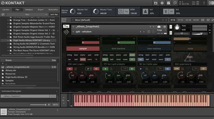214x119 pixels.
Task: Toggle minimized view window icon
Action: click(x=175, y=3)
